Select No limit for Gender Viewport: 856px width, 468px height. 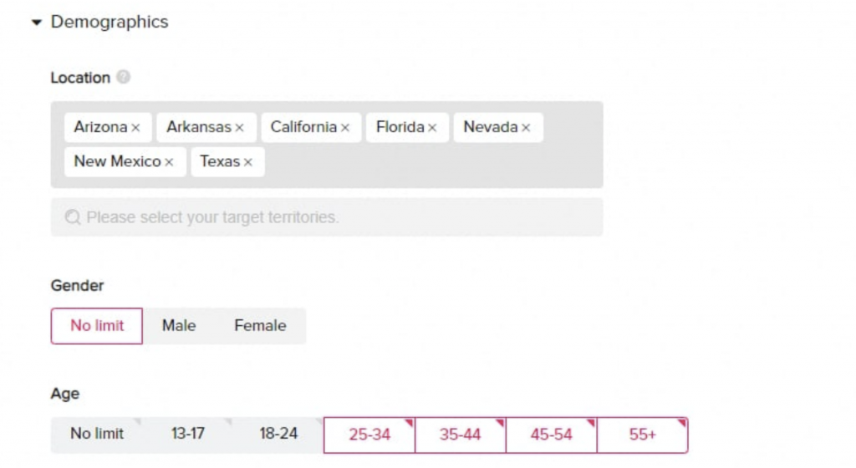pos(97,326)
